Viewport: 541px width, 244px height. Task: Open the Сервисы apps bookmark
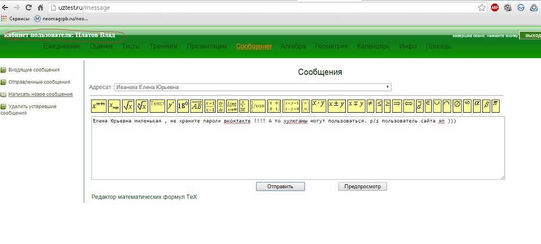[x=15, y=19]
